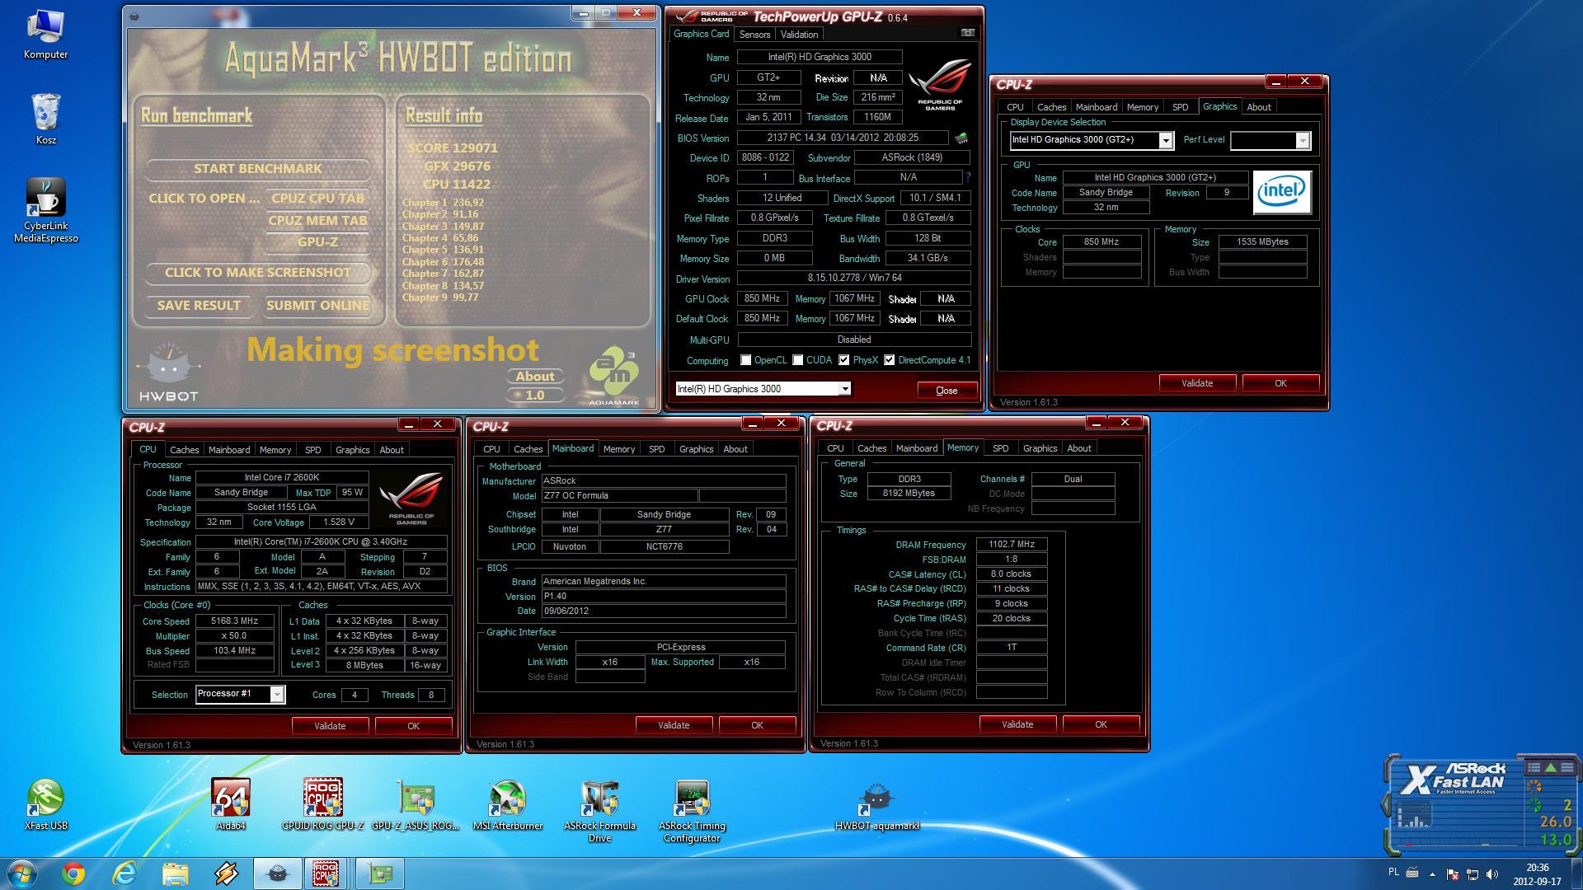Click the green arrow on the XFast LAN widget
1583x890 pixels.
tap(1550, 767)
